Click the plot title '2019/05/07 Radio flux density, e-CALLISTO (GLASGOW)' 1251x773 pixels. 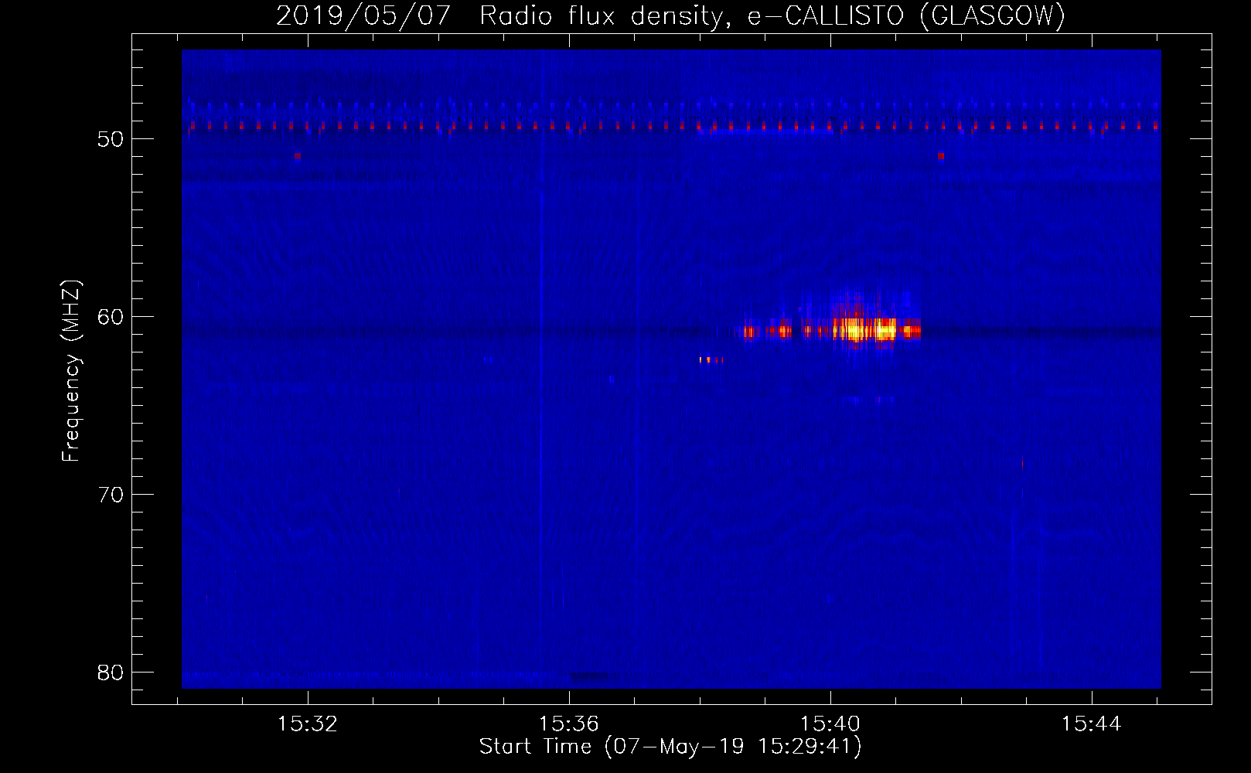671,15
